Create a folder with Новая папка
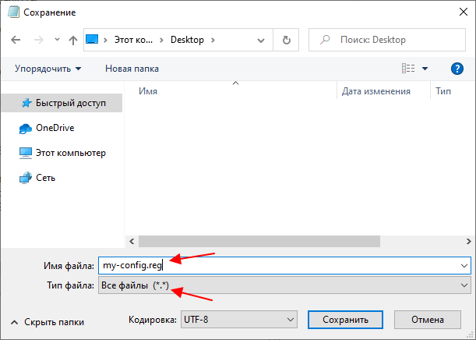 pos(132,69)
